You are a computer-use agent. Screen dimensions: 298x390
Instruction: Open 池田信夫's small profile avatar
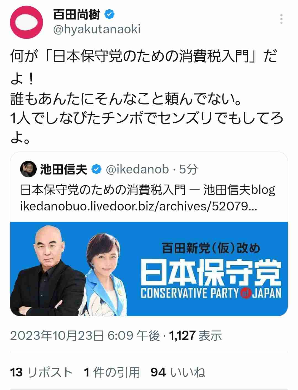pos(28,169)
